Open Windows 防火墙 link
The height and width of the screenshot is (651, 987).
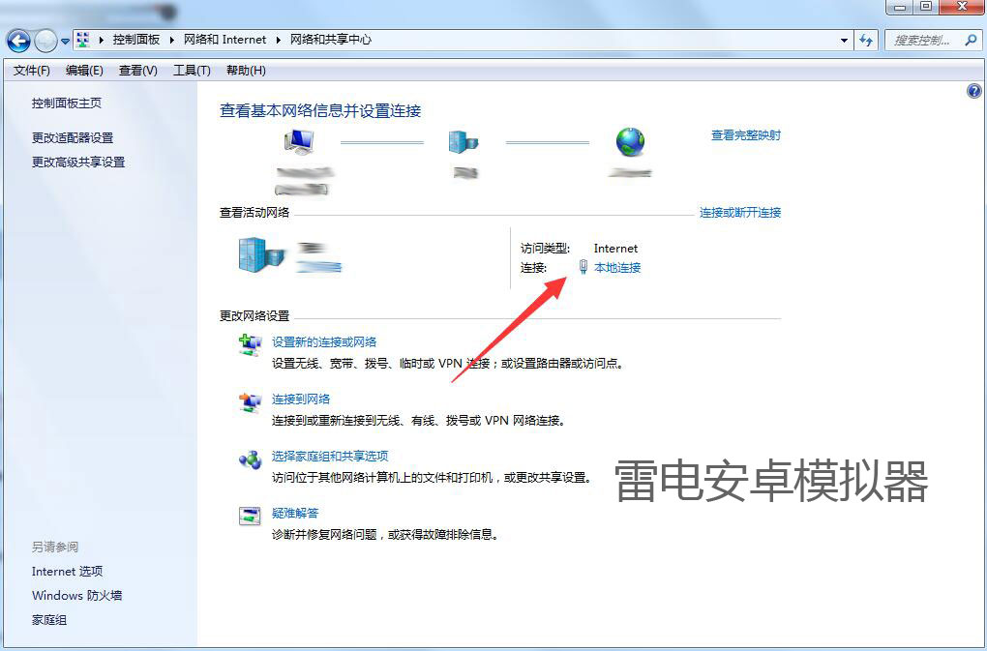[76, 596]
